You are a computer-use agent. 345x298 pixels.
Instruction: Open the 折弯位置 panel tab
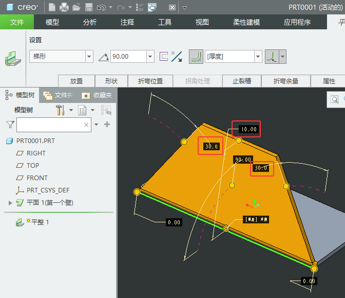point(150,81)
